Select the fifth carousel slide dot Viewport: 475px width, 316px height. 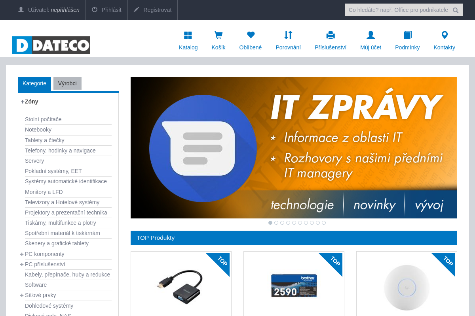click(294, 223)
